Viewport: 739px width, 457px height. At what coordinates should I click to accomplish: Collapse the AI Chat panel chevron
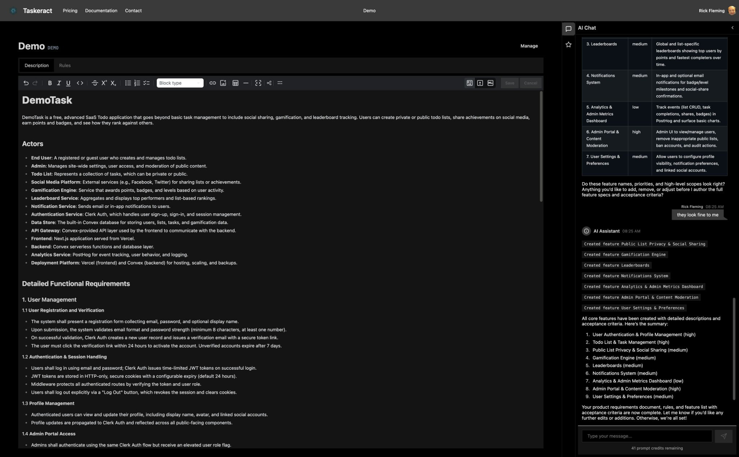[x=732, y=28]
